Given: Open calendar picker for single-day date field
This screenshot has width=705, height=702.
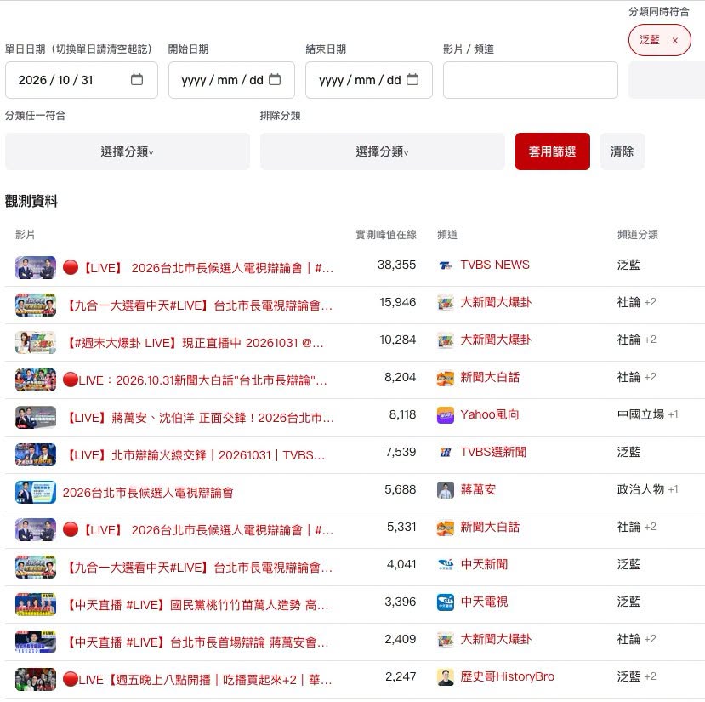Looking at the screenshot, I should click(137, 80).
